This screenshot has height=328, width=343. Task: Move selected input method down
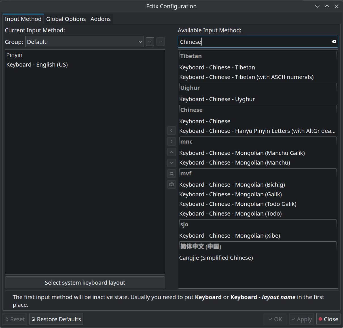(171, 163)
